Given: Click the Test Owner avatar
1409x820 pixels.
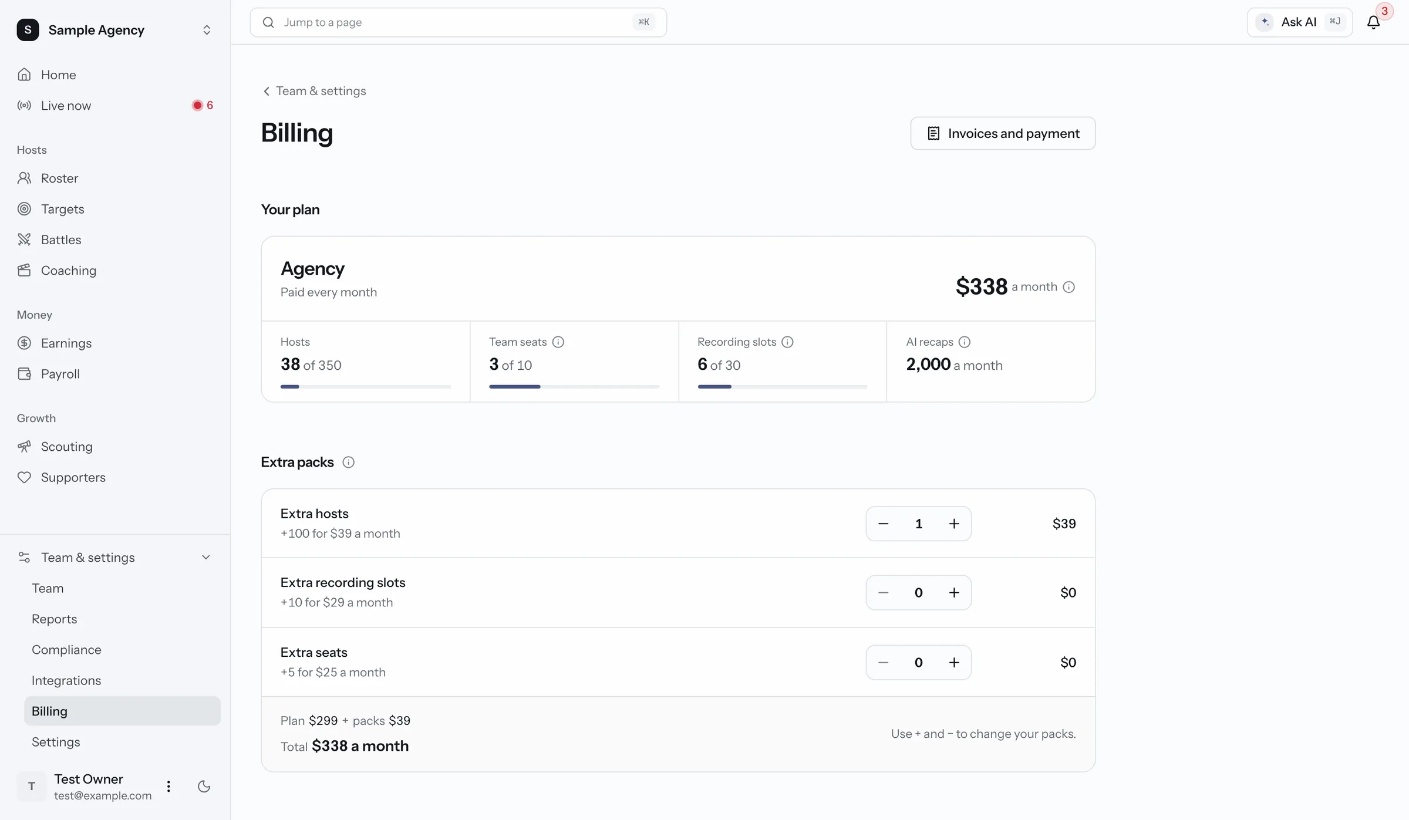Looking at the screenshot, I should coord(31,787).
